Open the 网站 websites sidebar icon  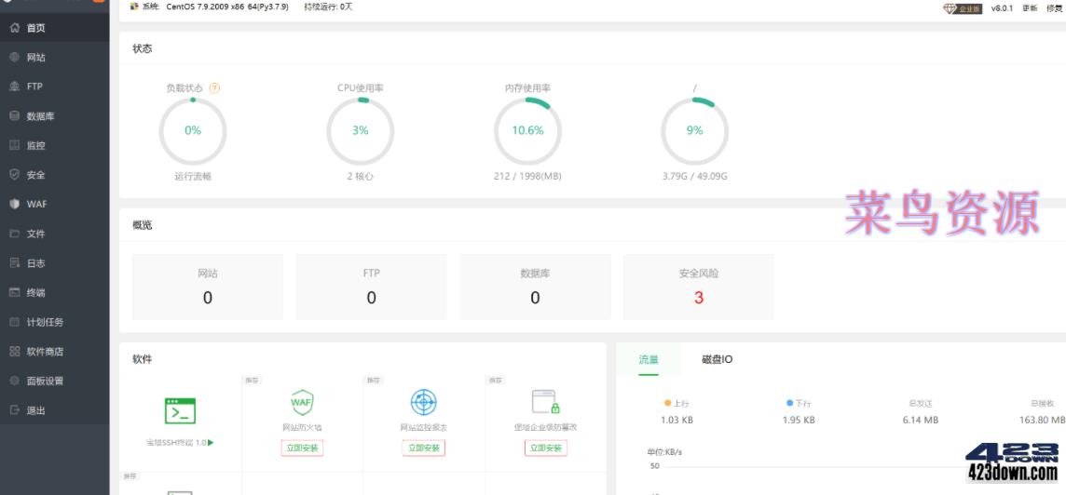pyautogui.click(x=15, y=58)
